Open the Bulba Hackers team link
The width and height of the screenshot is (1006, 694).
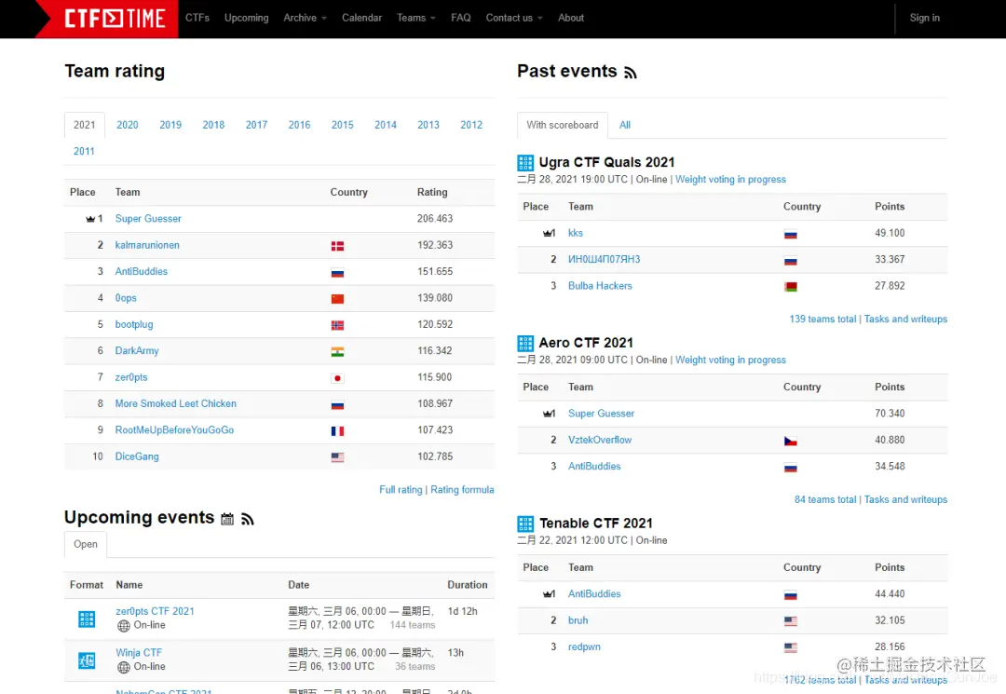600,286
